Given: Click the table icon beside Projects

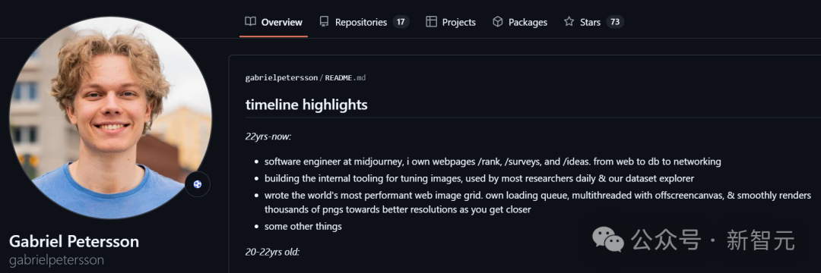Looking at the screenshot, I should [432, 21].
